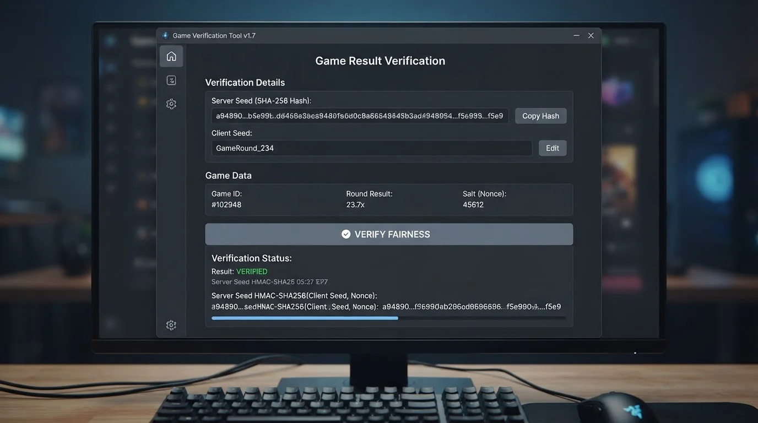Click the Verification Details heading
Viewport: 758px width, 423px height.
point(245,83)
